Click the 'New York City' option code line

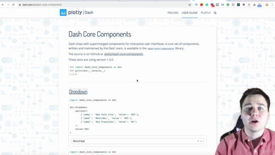click(x=110, y=115)
